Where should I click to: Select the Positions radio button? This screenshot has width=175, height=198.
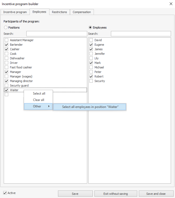(6, 28)
